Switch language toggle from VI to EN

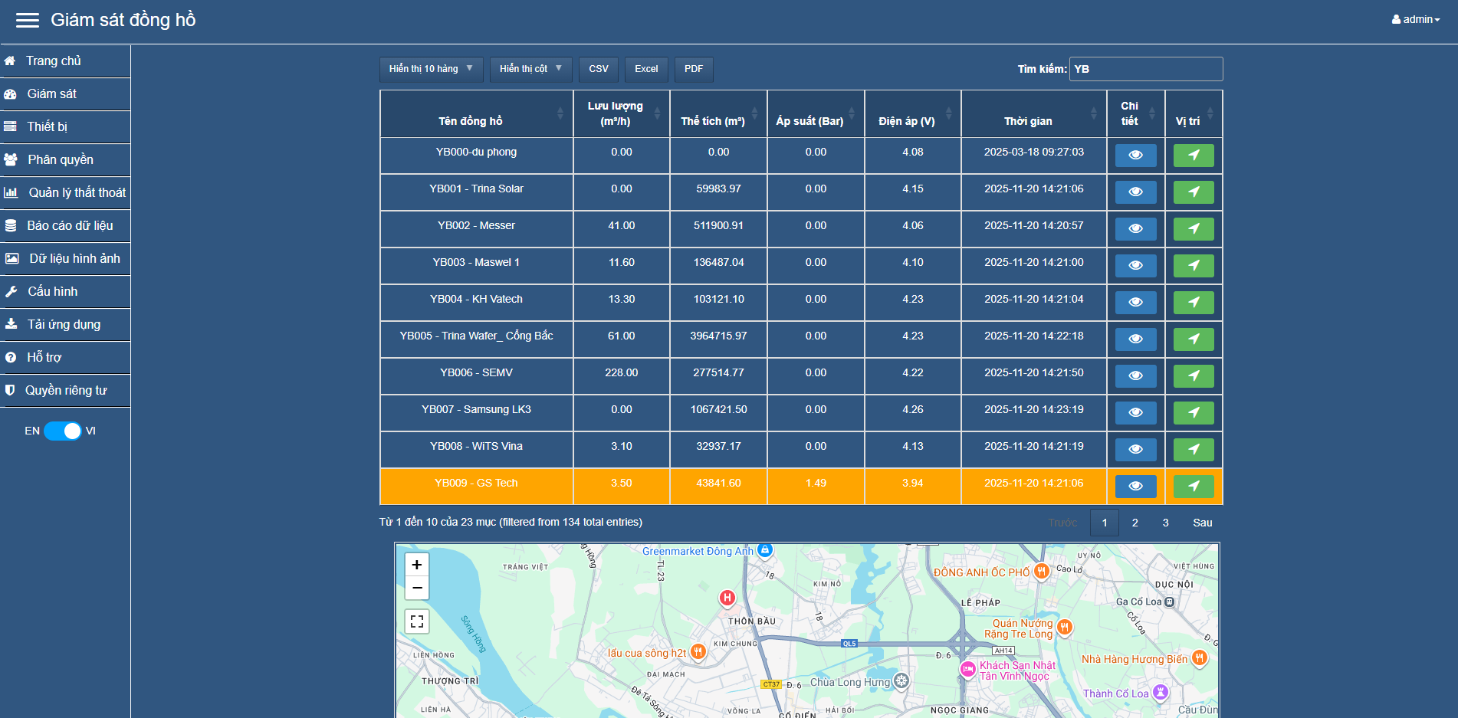[62, 431]
